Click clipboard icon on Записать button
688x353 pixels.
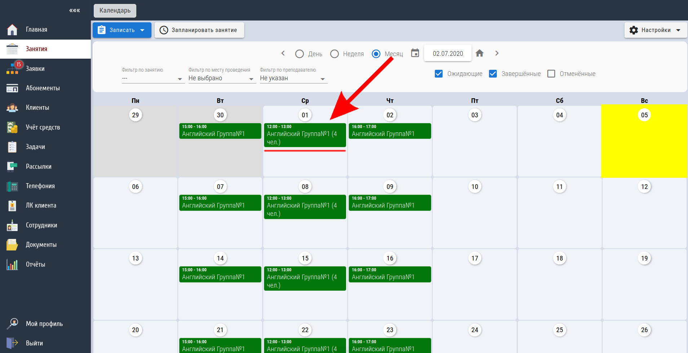pyautogui.click(x=102, y=30)
